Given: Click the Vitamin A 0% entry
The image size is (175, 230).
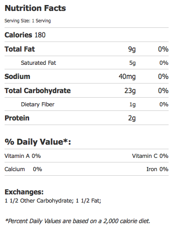Looking at the screenshot, I should pos(23,156).
